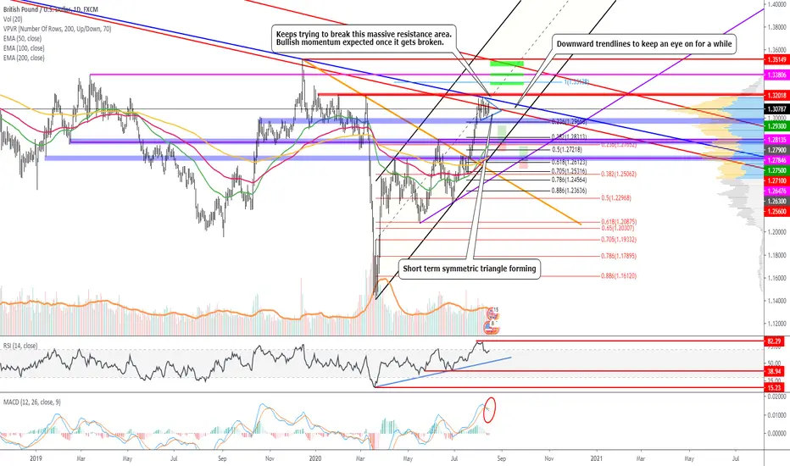This screenshot has height=466, width=790.
Task: Click the 1.32018 red price label
Action: [x=776, y=95]
